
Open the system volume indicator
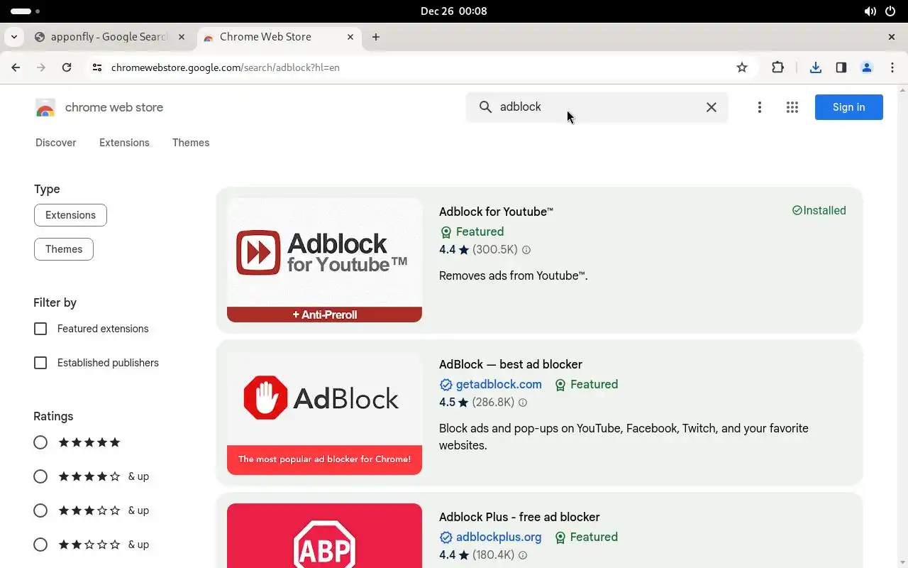point(870,11)
